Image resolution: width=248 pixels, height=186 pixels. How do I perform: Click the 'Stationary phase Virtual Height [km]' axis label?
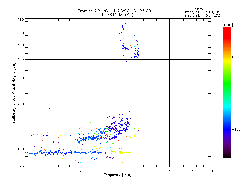click(14, 93)
